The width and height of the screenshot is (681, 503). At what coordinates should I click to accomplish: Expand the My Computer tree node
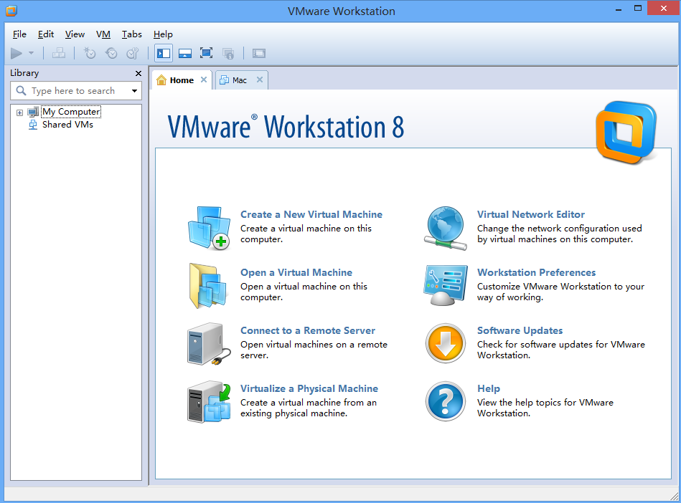pos(19,112)
